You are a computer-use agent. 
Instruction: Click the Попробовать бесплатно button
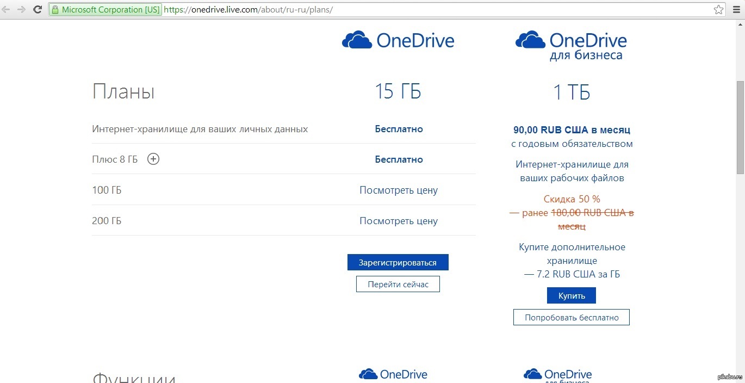coord(571,317)
